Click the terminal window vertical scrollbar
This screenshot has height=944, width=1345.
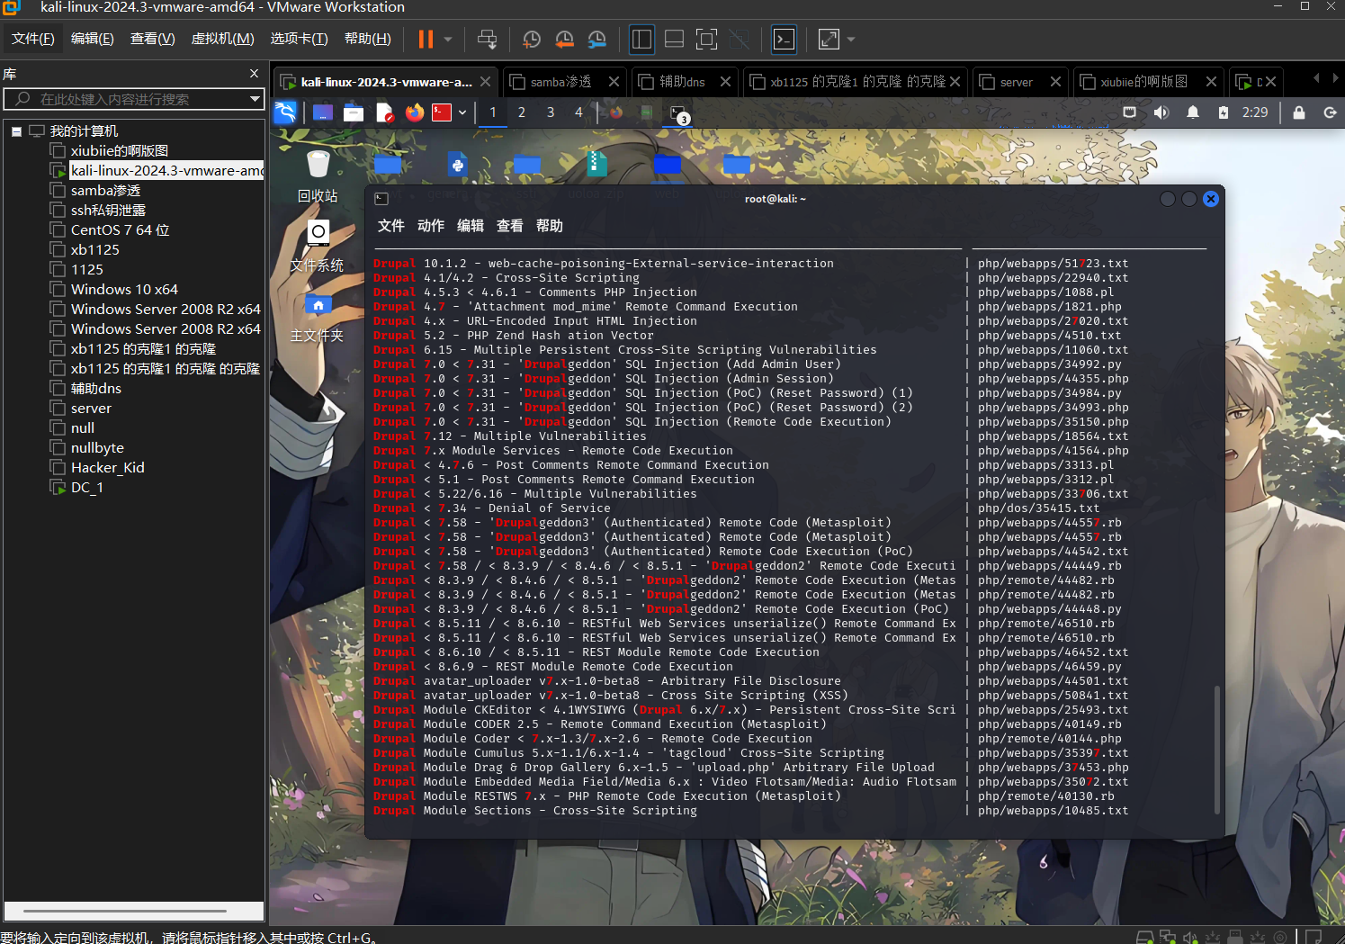1217,749
